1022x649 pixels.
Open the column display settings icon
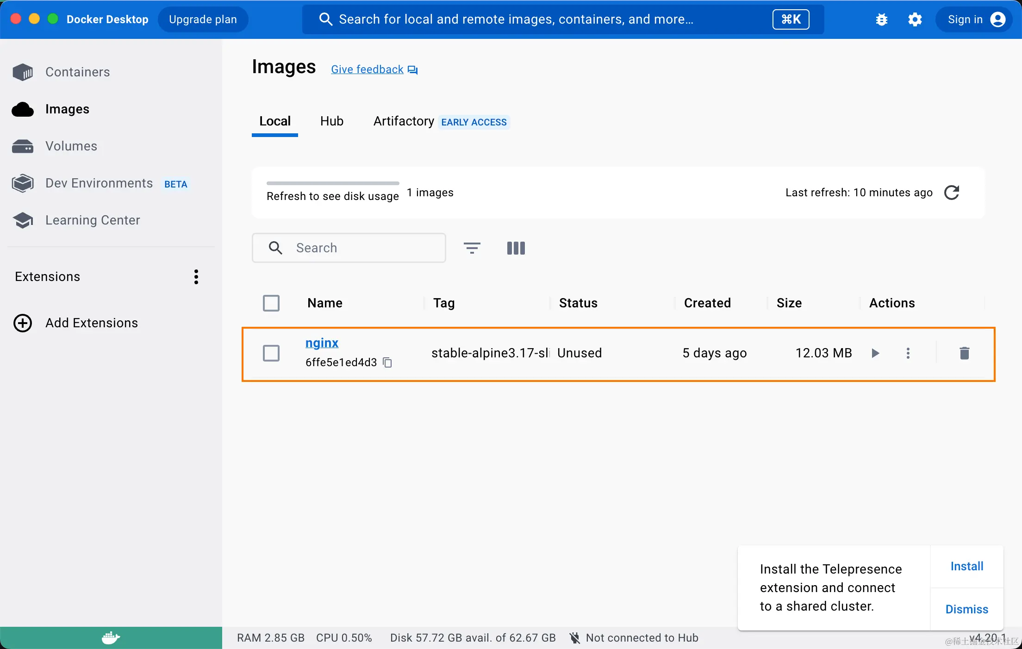click(516, 248)
